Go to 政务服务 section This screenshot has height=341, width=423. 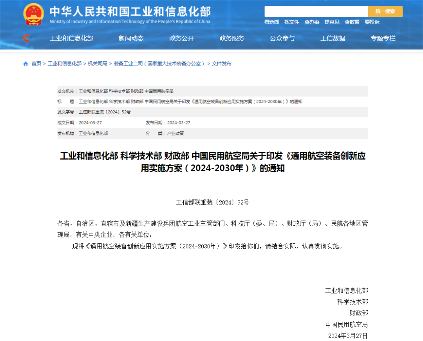click(232, 38)
